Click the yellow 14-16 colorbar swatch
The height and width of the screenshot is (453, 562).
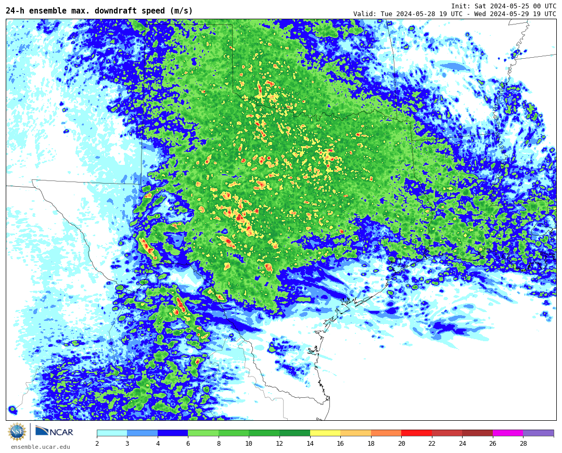coord(325,433)
